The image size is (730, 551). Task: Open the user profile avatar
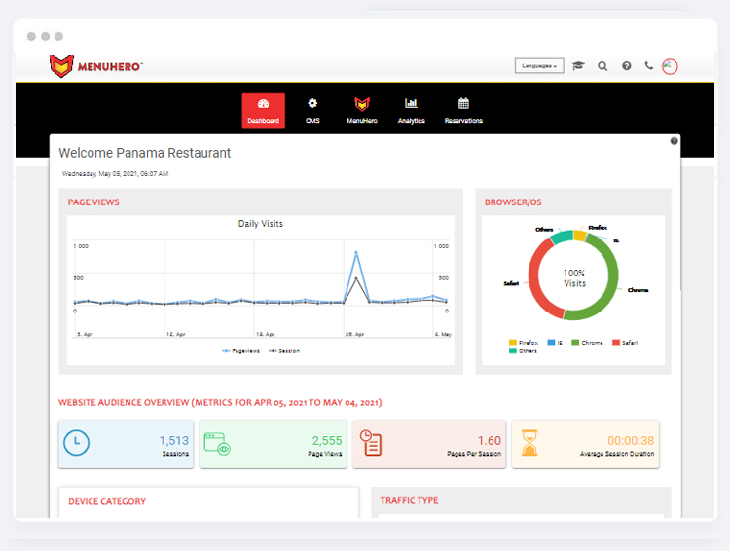[670, 66]
